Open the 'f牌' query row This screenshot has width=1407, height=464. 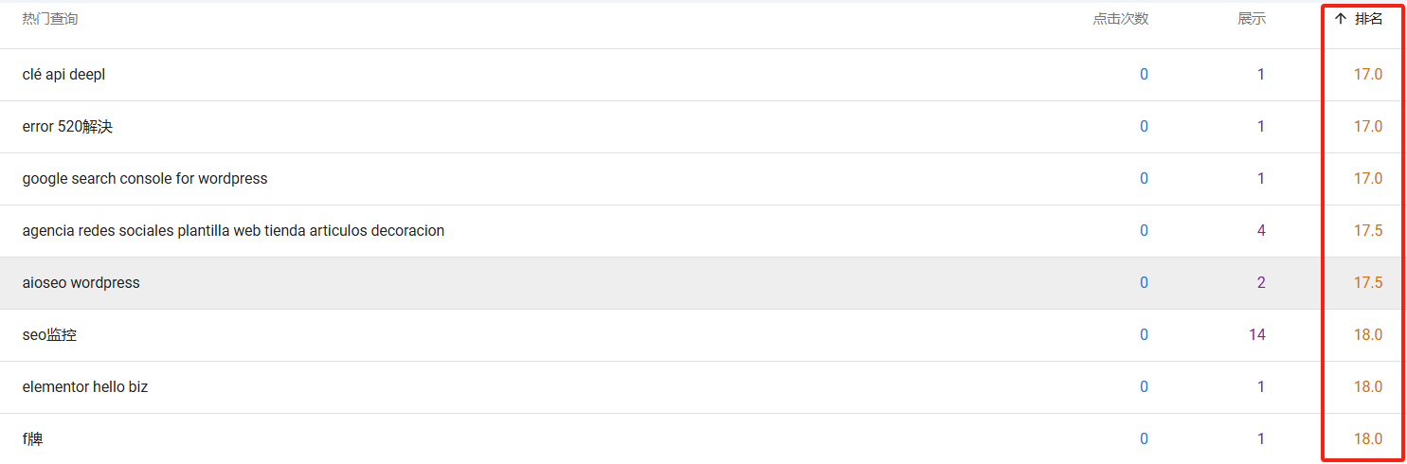tap(32, 439)
